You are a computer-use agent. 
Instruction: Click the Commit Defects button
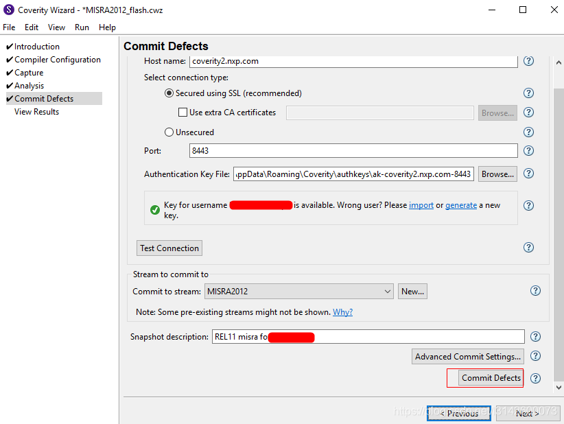tap(491, 378)
